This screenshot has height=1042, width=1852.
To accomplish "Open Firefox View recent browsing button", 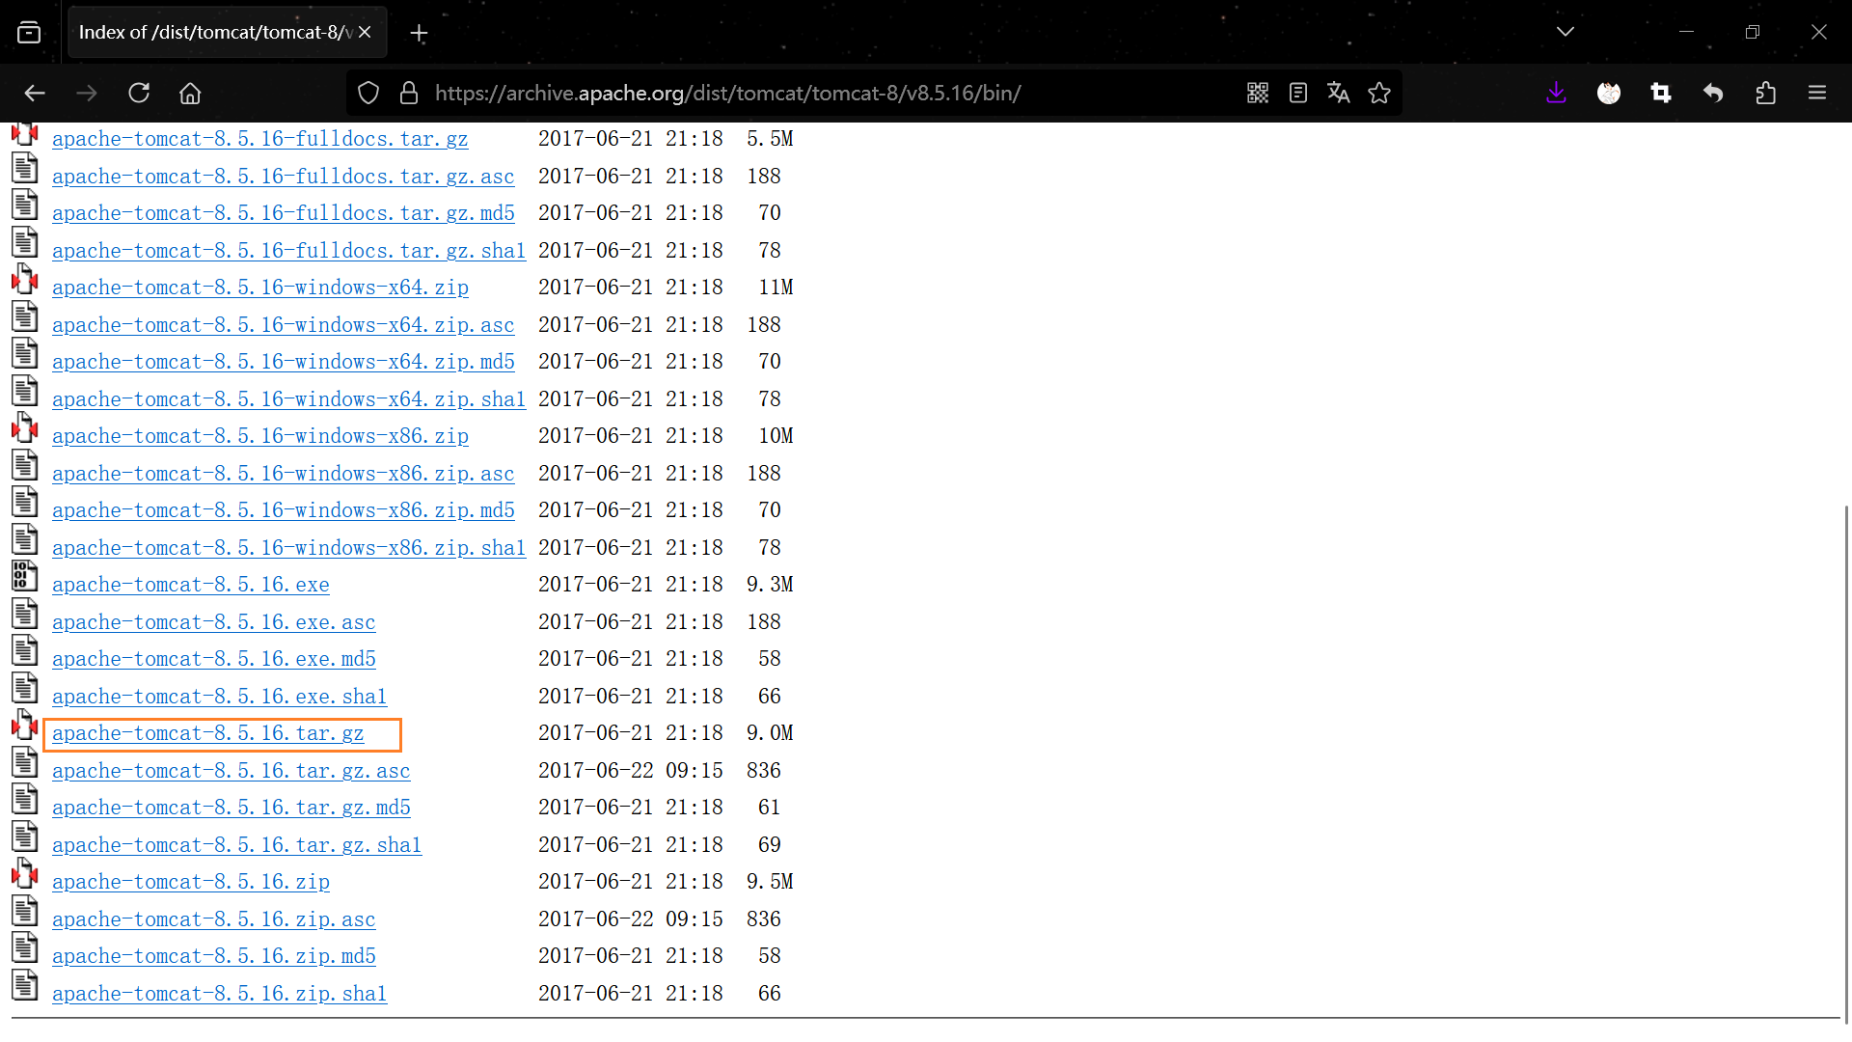I will 29,32.
